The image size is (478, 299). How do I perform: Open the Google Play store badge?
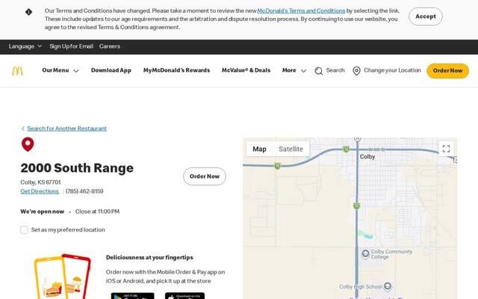point(133,296)
